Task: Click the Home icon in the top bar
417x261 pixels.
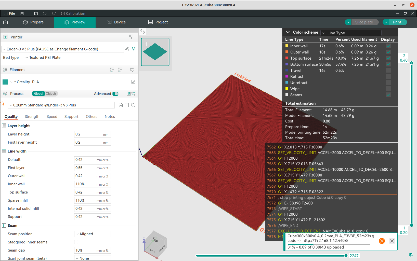Action: click(x=6, y=22)
